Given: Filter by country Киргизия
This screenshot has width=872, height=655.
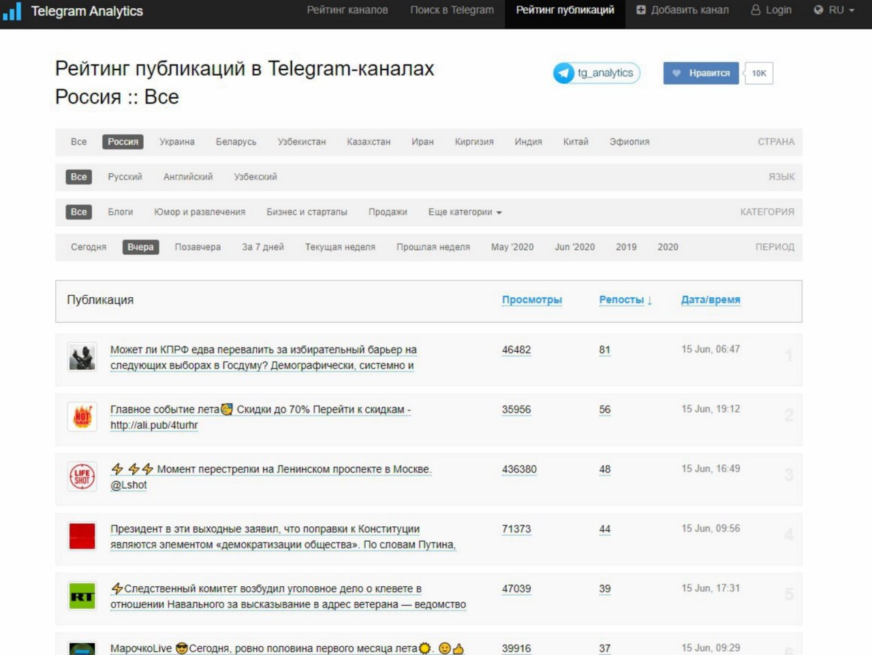Looking at the screenshot, I should click(474, 142).
